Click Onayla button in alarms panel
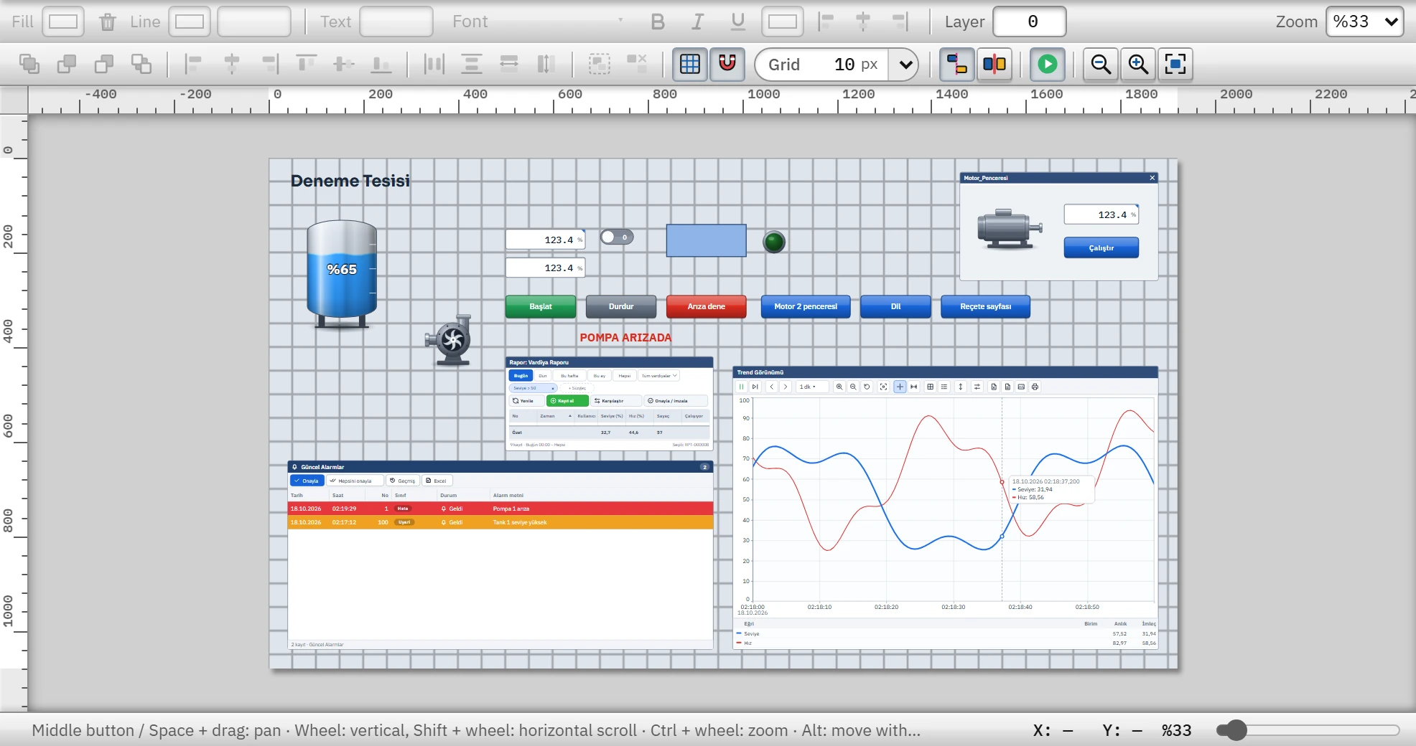 [307, 481]
